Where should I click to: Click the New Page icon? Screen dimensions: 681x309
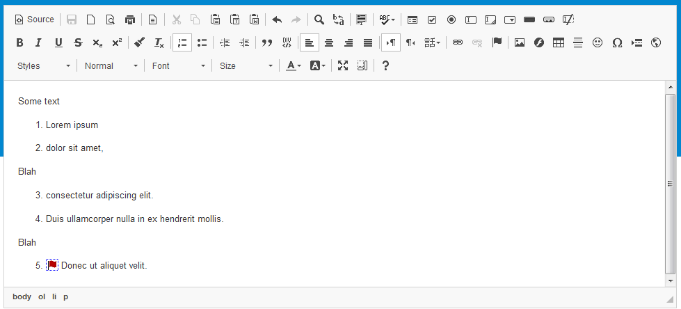pos(90,19)
